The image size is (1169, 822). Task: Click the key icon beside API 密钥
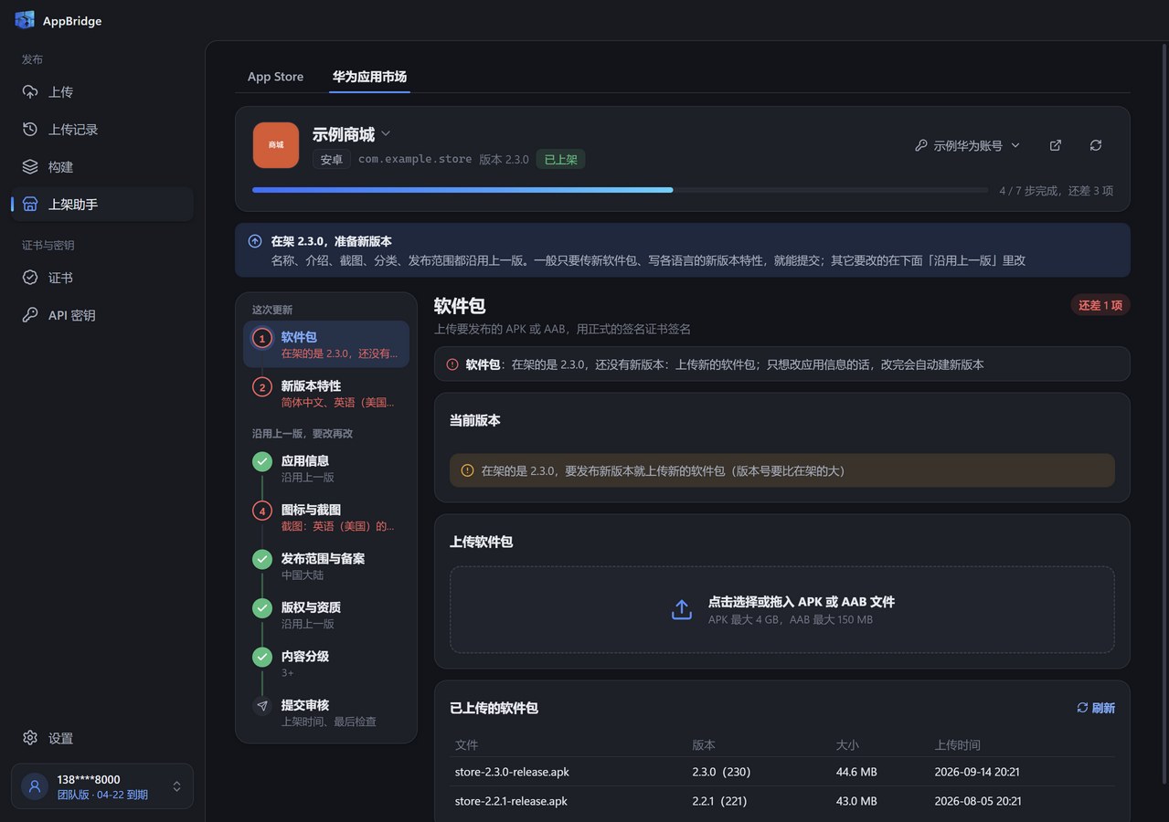30,315
